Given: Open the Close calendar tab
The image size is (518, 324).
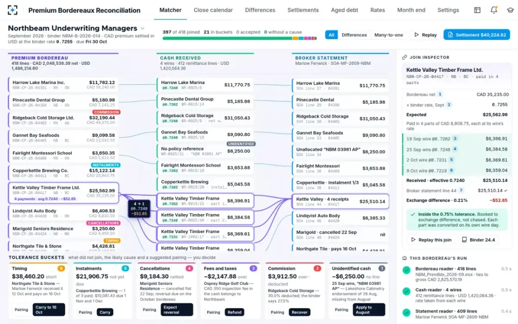Looking at the screenshot, I should (213, 10).
